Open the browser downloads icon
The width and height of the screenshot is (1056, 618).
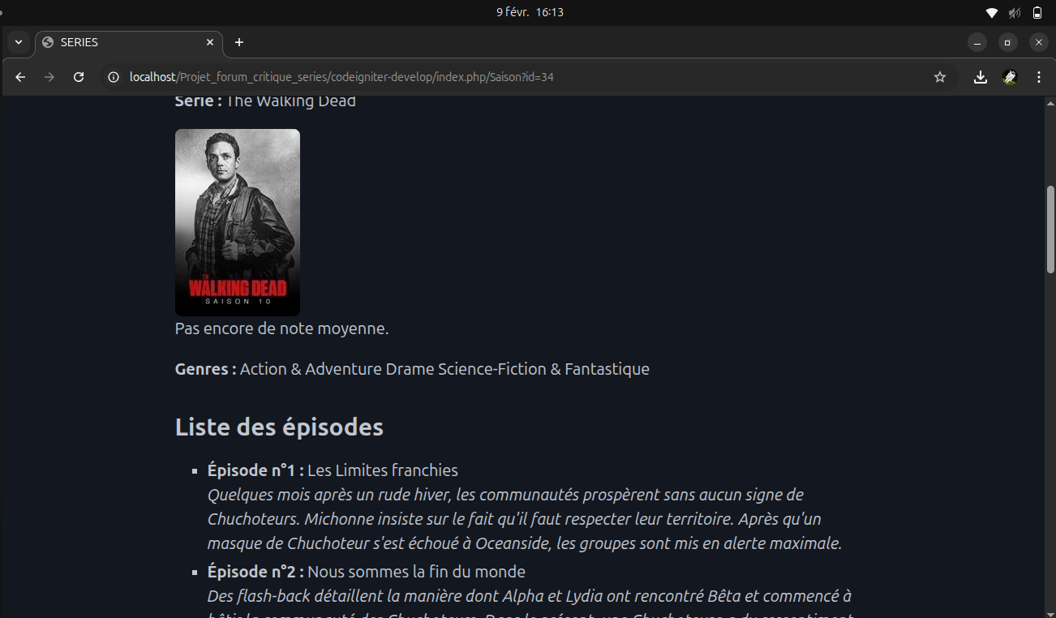tap(981, 77)
